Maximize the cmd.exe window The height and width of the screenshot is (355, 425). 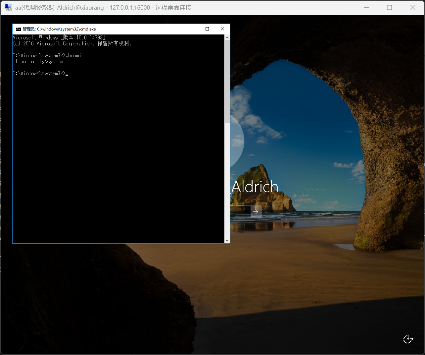pos(207,29)
